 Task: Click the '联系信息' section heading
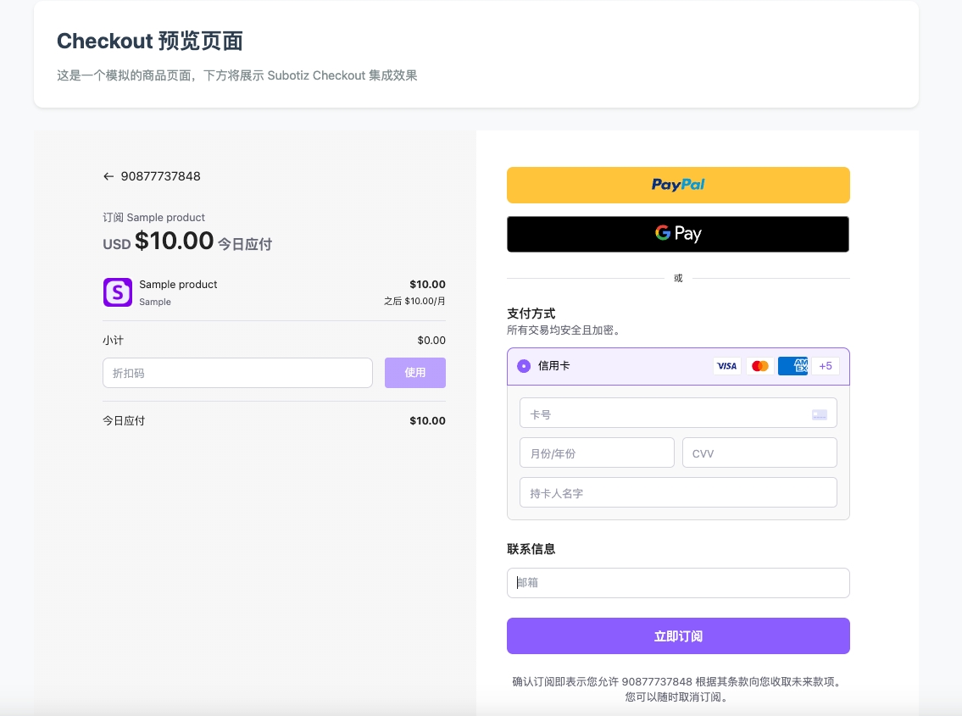[x=531, y=549]
